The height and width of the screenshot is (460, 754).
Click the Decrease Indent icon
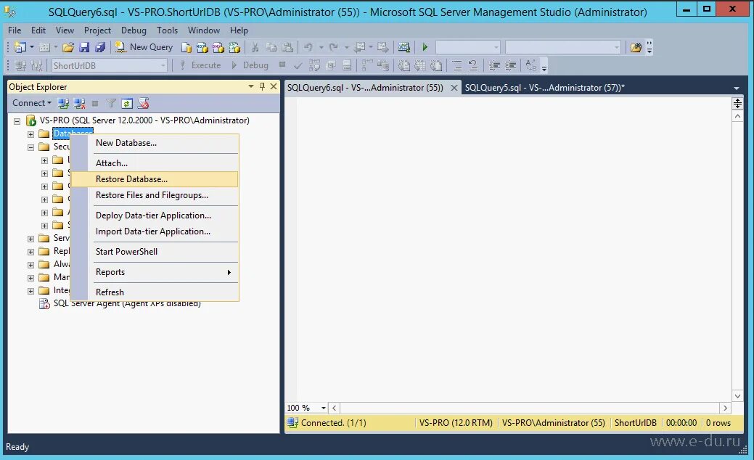pyautogui.click(x=494, y=65)
